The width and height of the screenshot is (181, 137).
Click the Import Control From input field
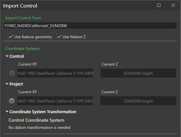coord(90,25)
